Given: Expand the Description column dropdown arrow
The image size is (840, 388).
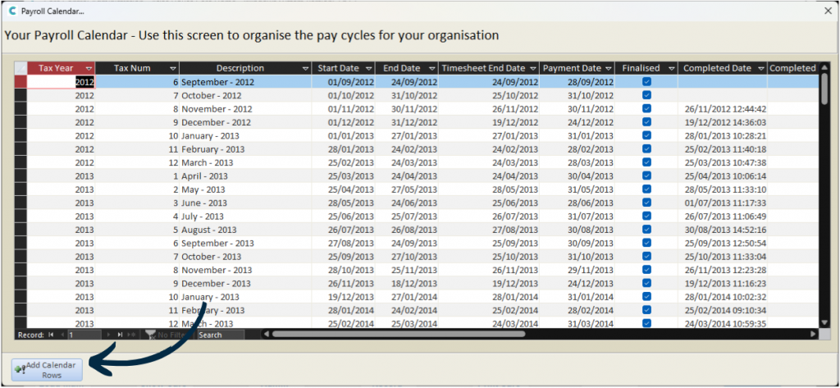Looking at the screenshot, I should 305,68.
